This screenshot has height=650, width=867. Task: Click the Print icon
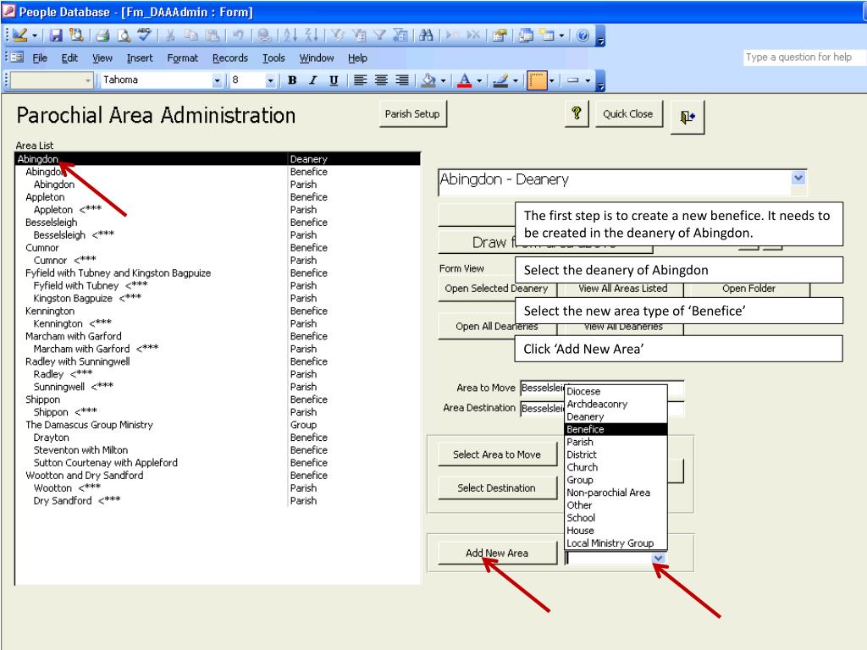pos(102,36)
